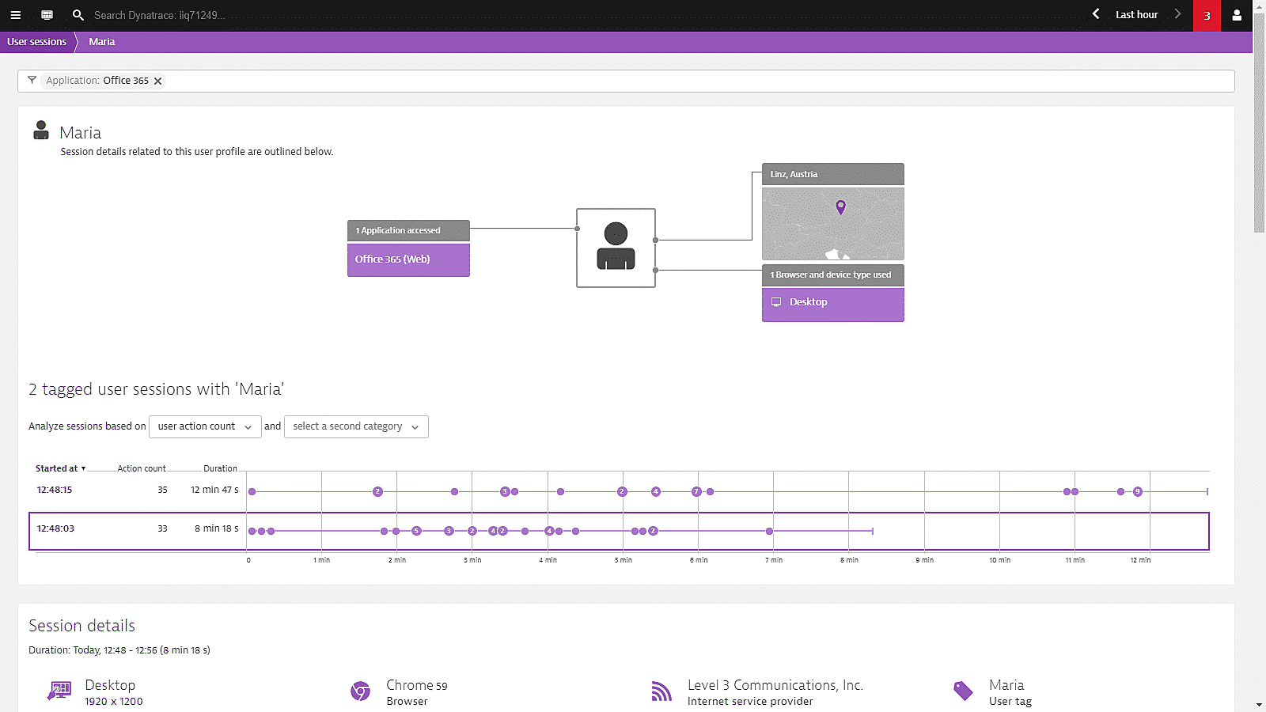Click the Action count column header

pos(142,468)
